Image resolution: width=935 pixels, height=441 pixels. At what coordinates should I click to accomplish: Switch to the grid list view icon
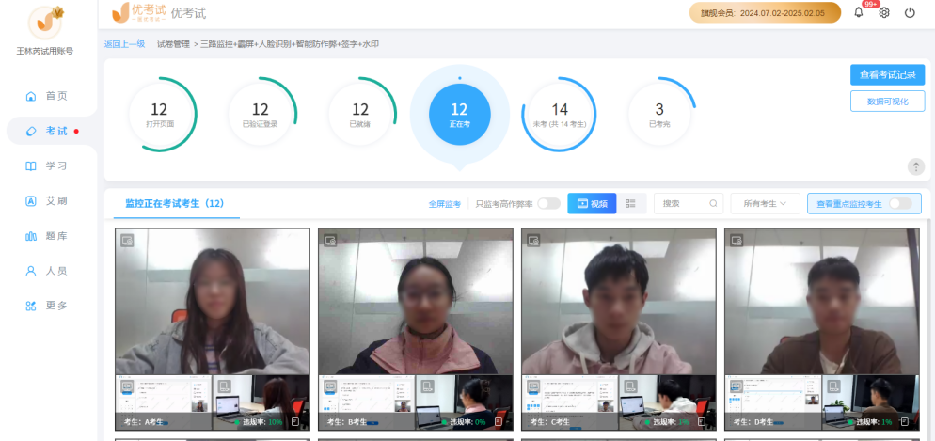click(x=630, y=203)
